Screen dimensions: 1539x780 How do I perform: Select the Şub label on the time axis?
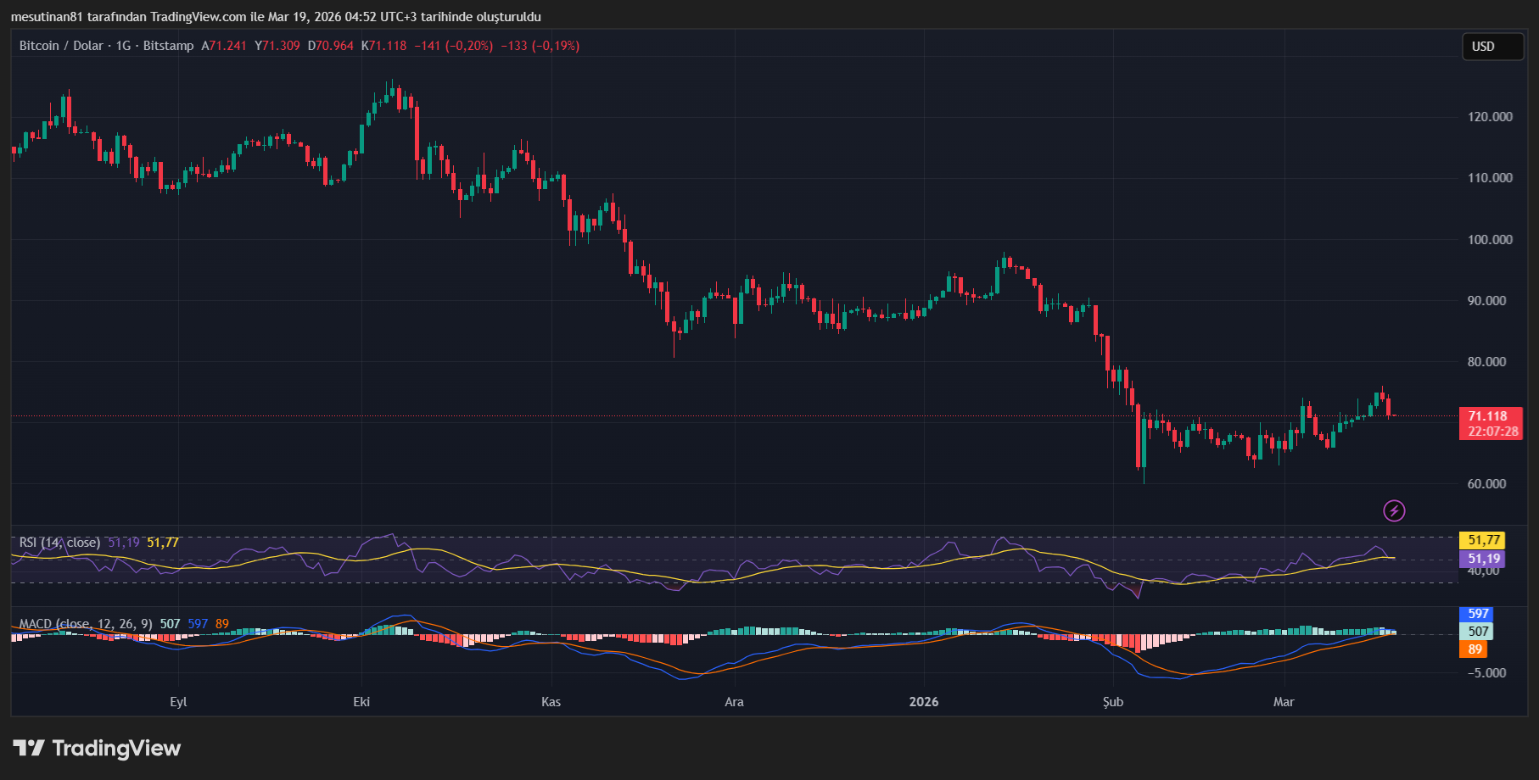[x=1112, y=702]
